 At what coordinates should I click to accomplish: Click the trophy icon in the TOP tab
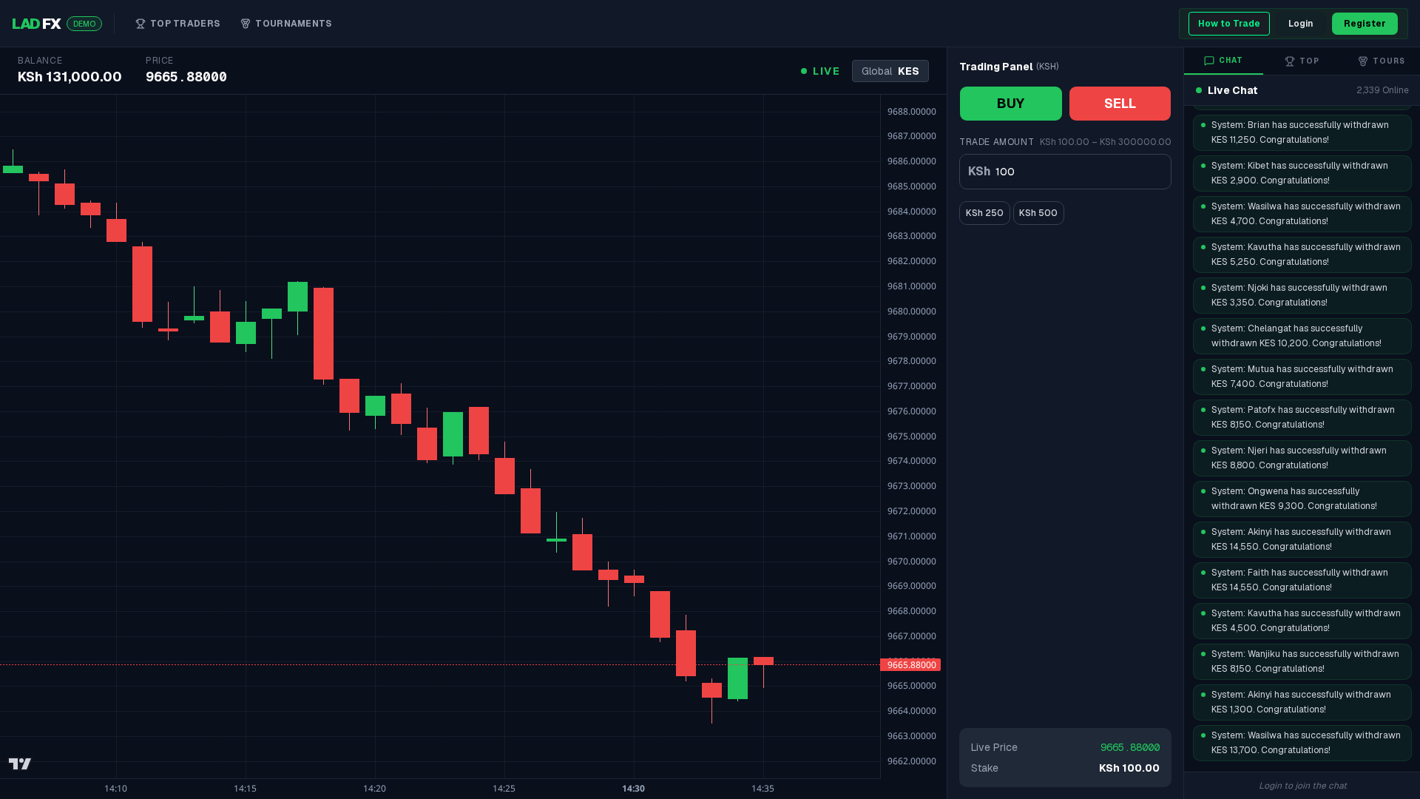[x=1290, y=61]
